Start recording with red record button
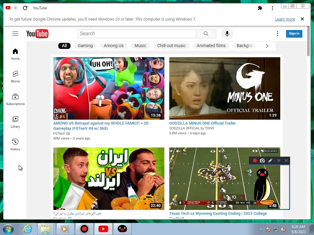314x235 pixels. (x=255, y=160)
